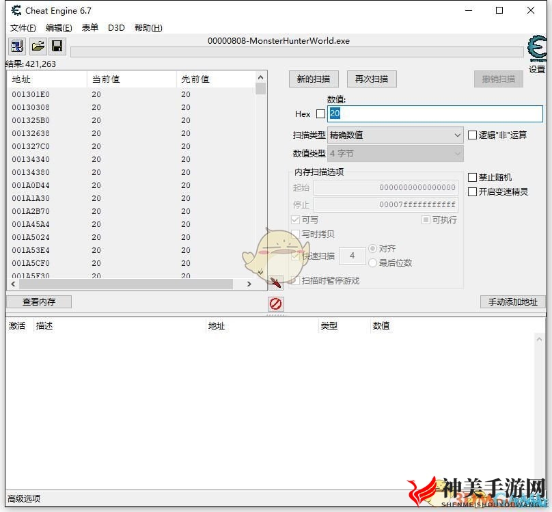The image size is (552, 512).
Task: Open the 数值类型 4 字节 dropdown
Action: (396, 154)
